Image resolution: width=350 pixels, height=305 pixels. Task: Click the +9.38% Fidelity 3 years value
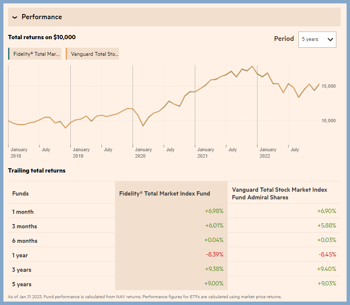pos(214,269)
